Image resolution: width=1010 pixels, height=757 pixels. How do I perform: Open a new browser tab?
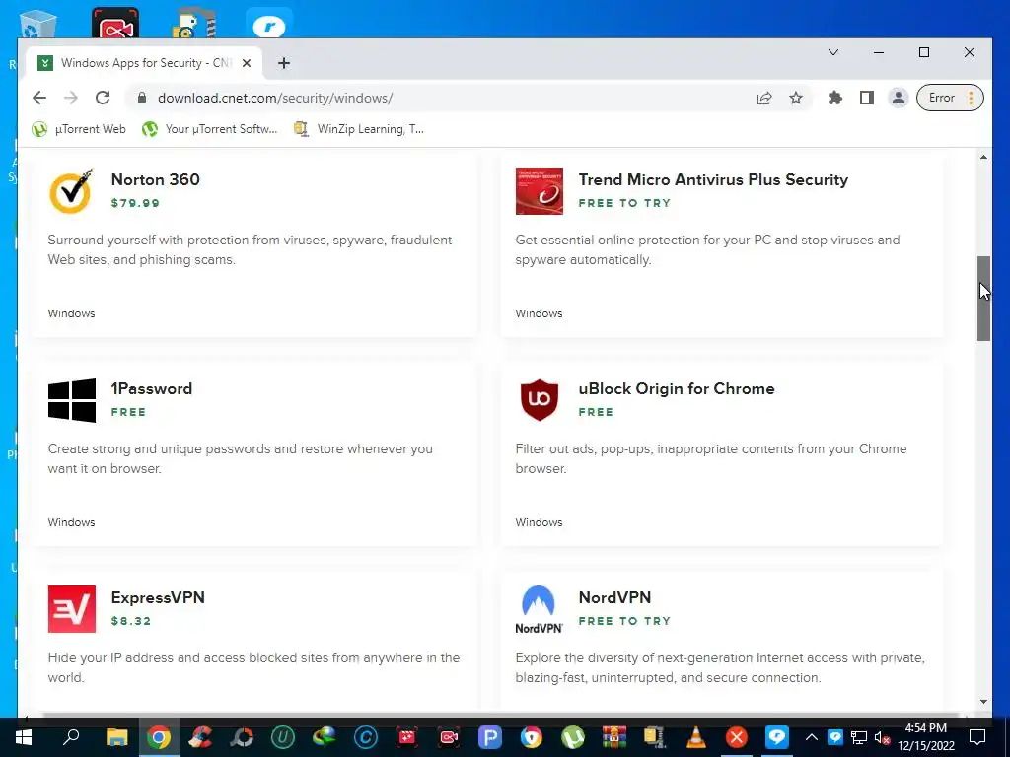[283, 63]
